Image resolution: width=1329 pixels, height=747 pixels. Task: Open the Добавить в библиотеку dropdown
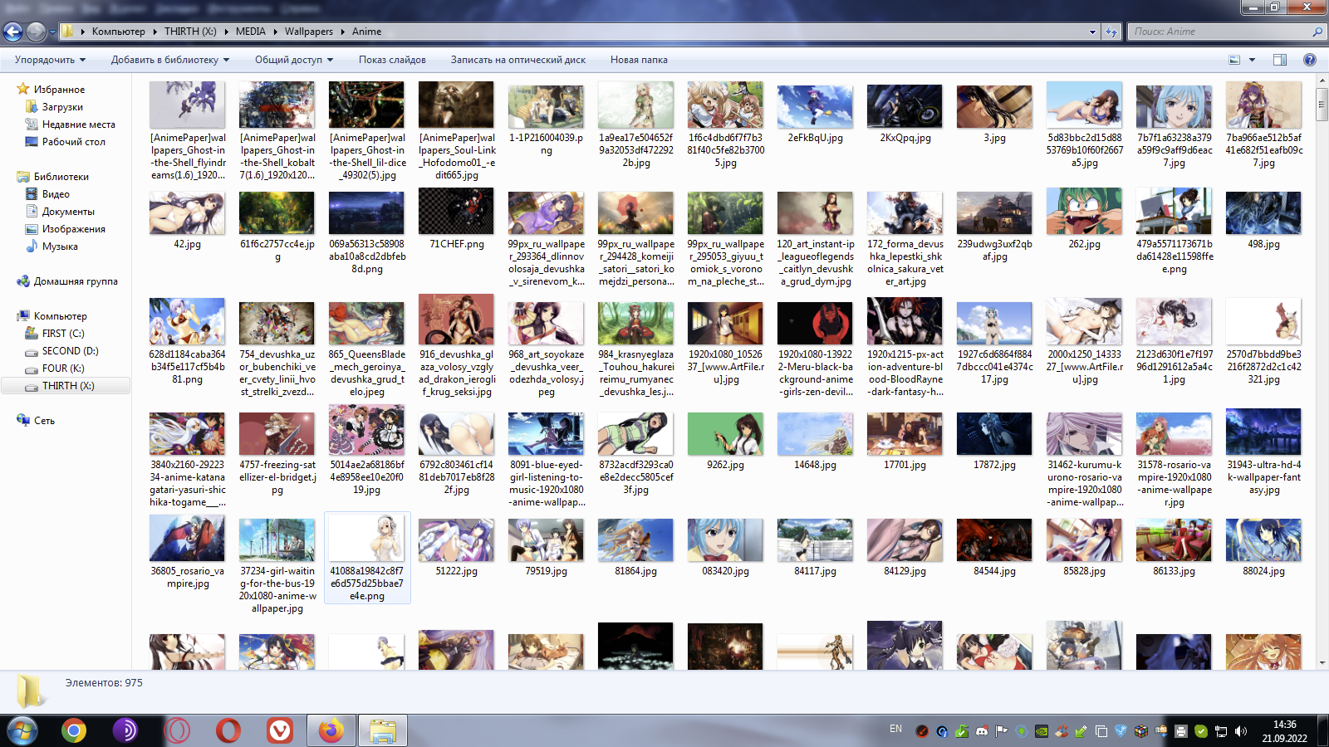tap(170, 60)
